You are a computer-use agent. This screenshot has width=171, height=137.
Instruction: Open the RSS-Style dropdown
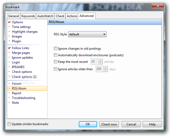(87, 34)
